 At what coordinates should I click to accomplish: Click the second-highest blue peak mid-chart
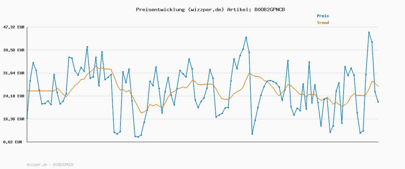[246, 38]
